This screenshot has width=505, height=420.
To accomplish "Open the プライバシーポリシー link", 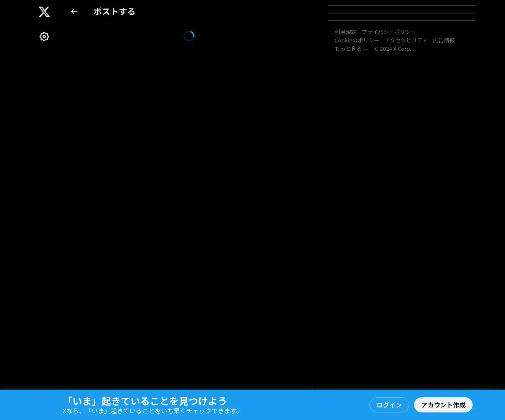I will point(389,32).
